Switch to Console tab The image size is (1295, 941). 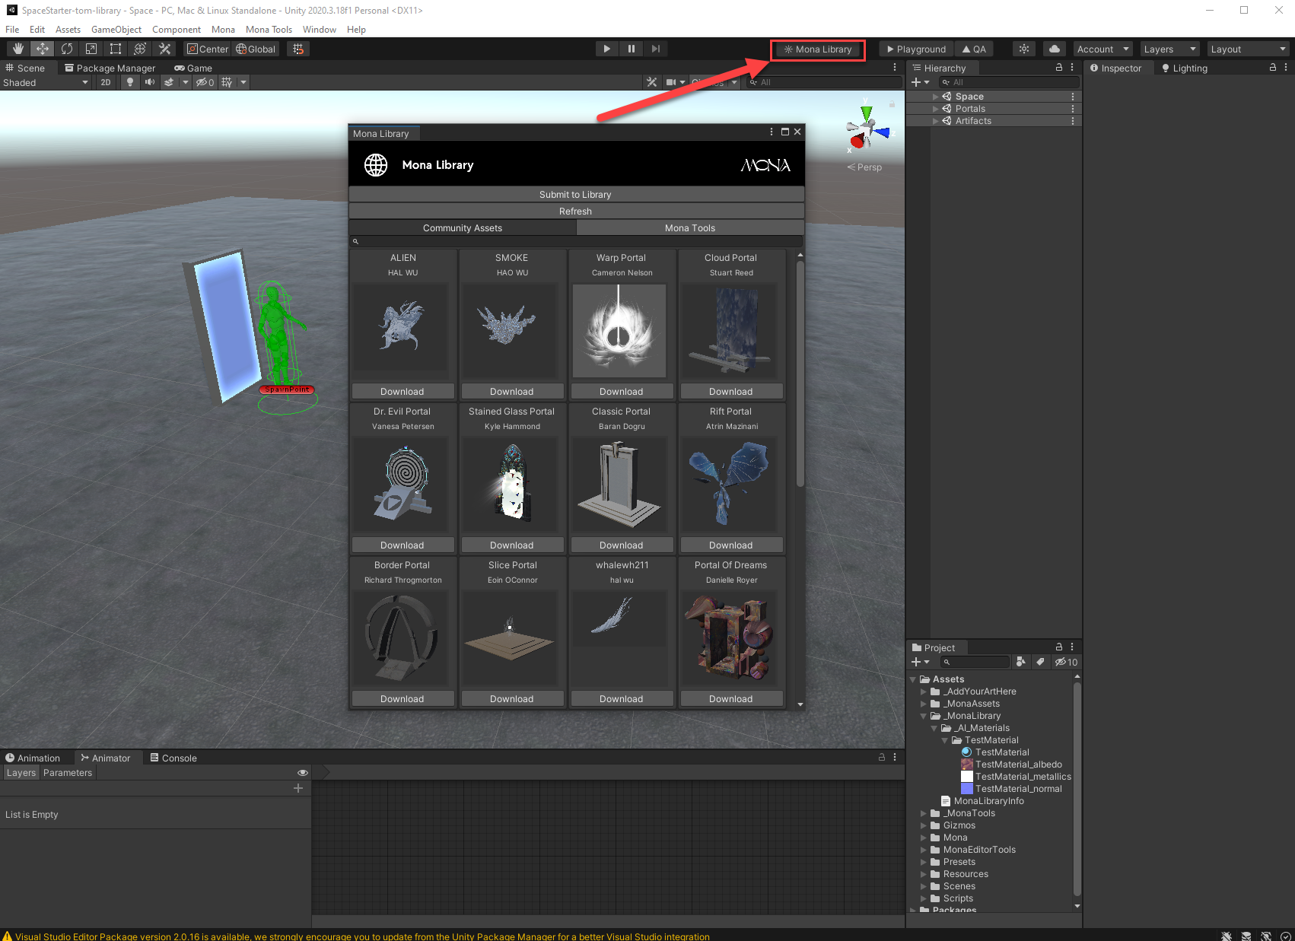[173, 758]
